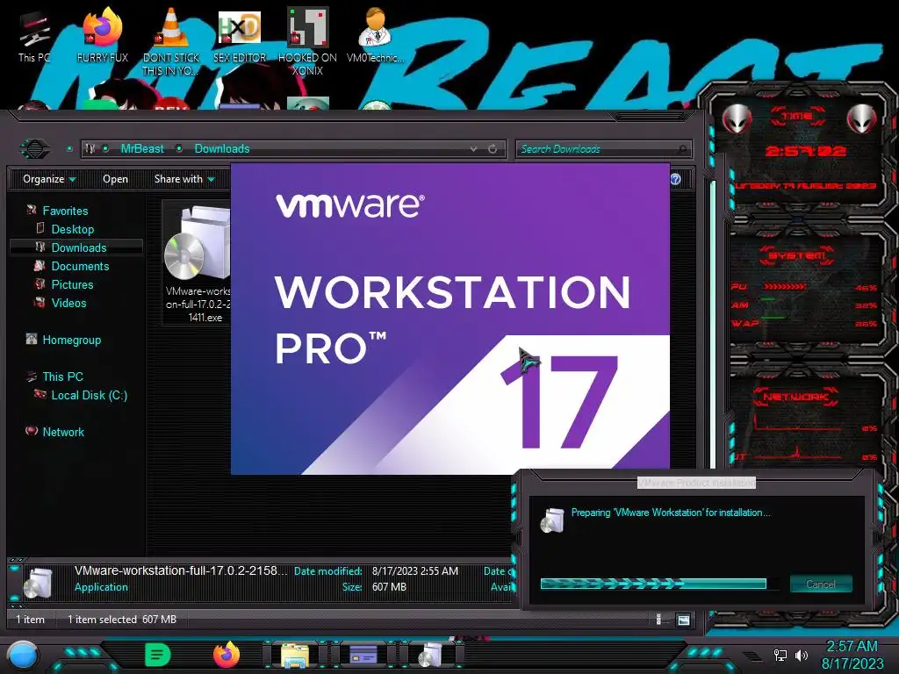Click the Favorites star icon in sidebar
Screen dimensions: 899x674
click(x=31, y=211)
